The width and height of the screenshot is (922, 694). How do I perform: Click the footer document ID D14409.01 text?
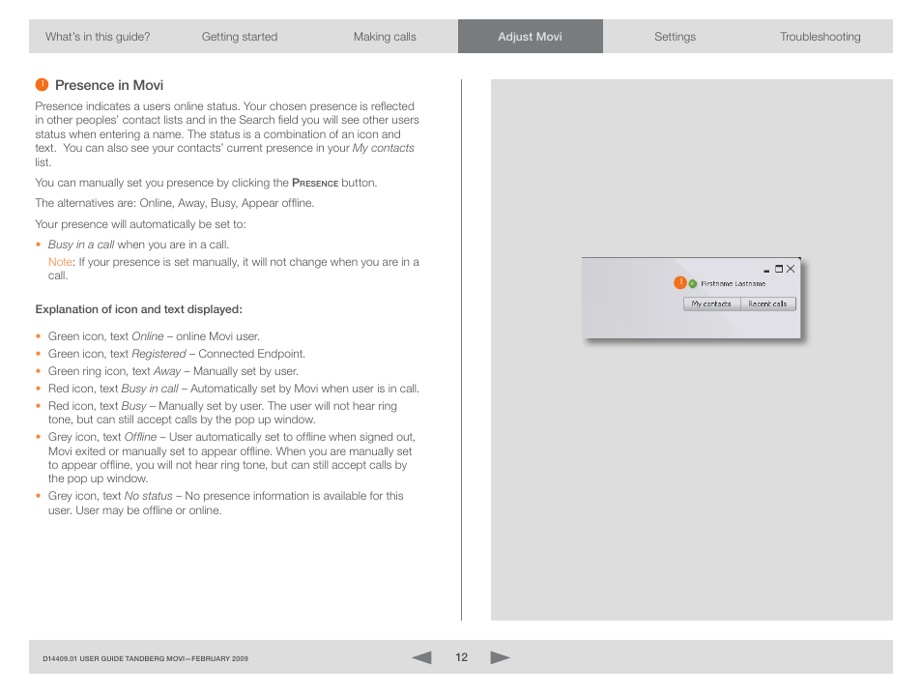pos(145,658)
